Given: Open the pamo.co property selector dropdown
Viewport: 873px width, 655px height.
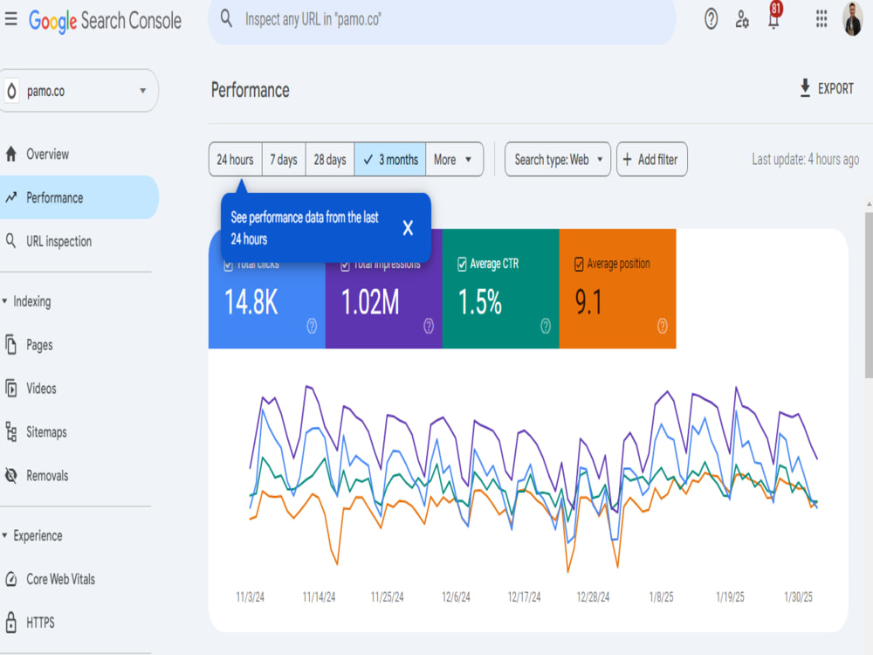Looking at the screenshot, I should pyautogui.click(x=78, y=90).
